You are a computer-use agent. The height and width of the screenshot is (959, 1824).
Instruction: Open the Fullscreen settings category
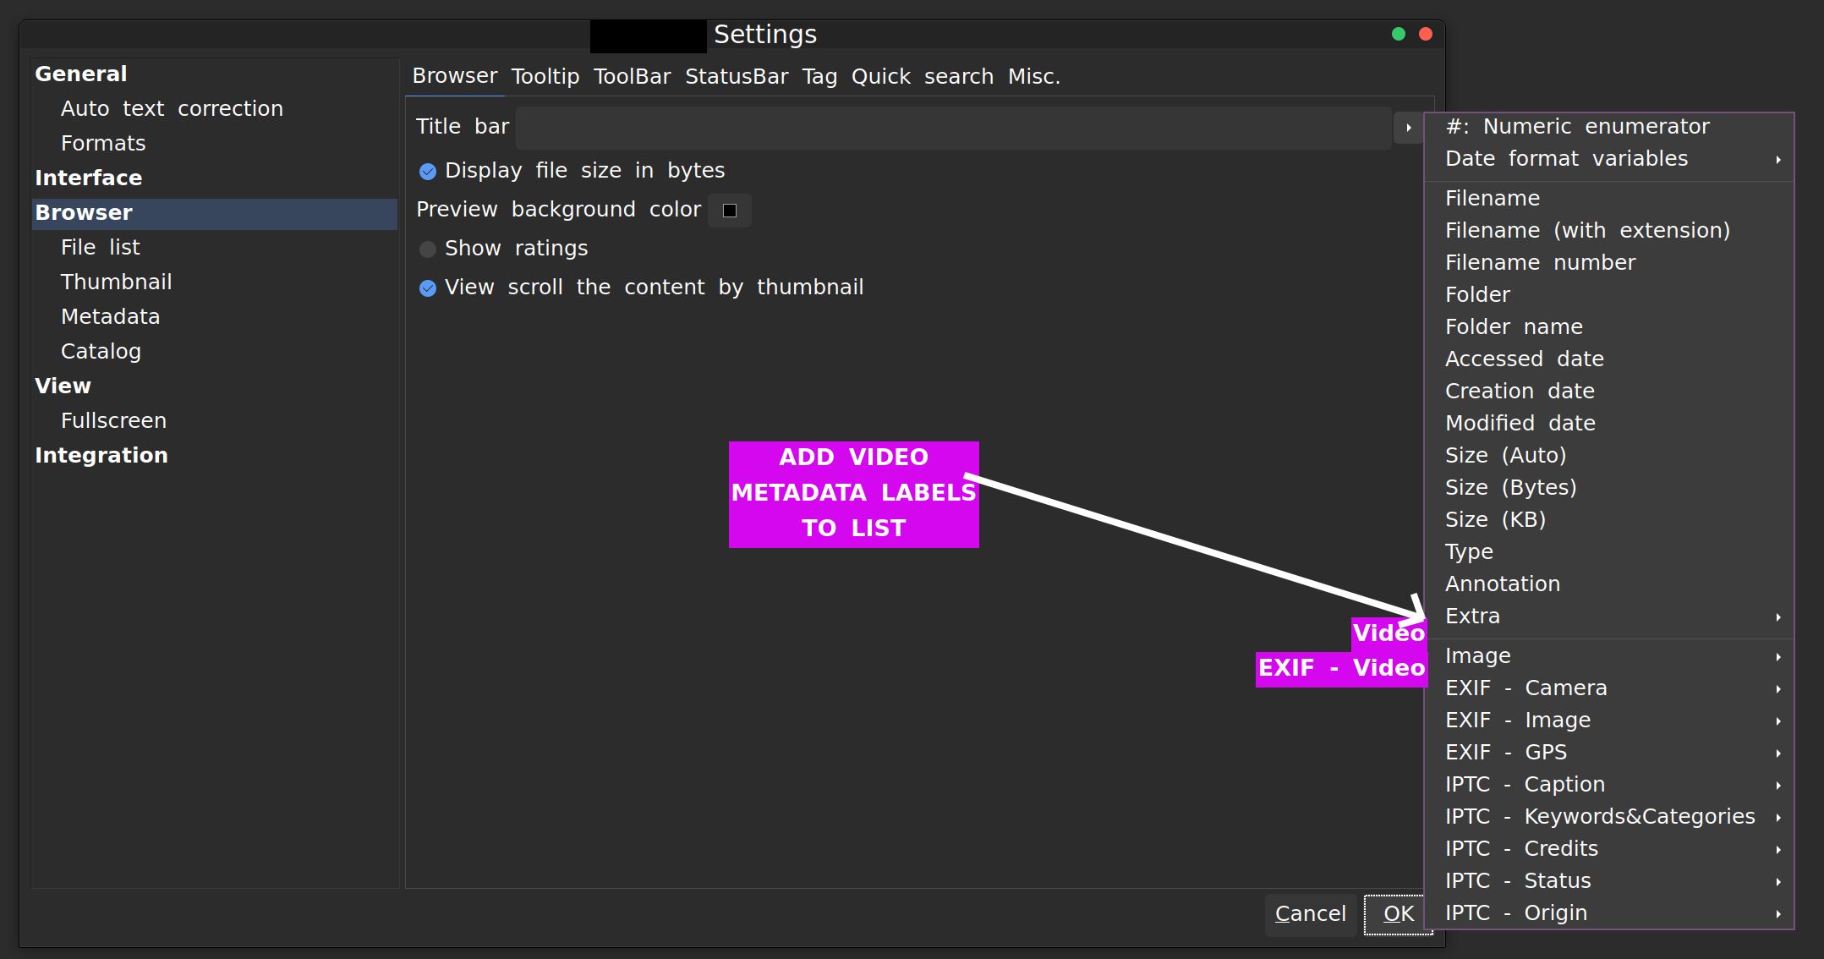point(113,421)
